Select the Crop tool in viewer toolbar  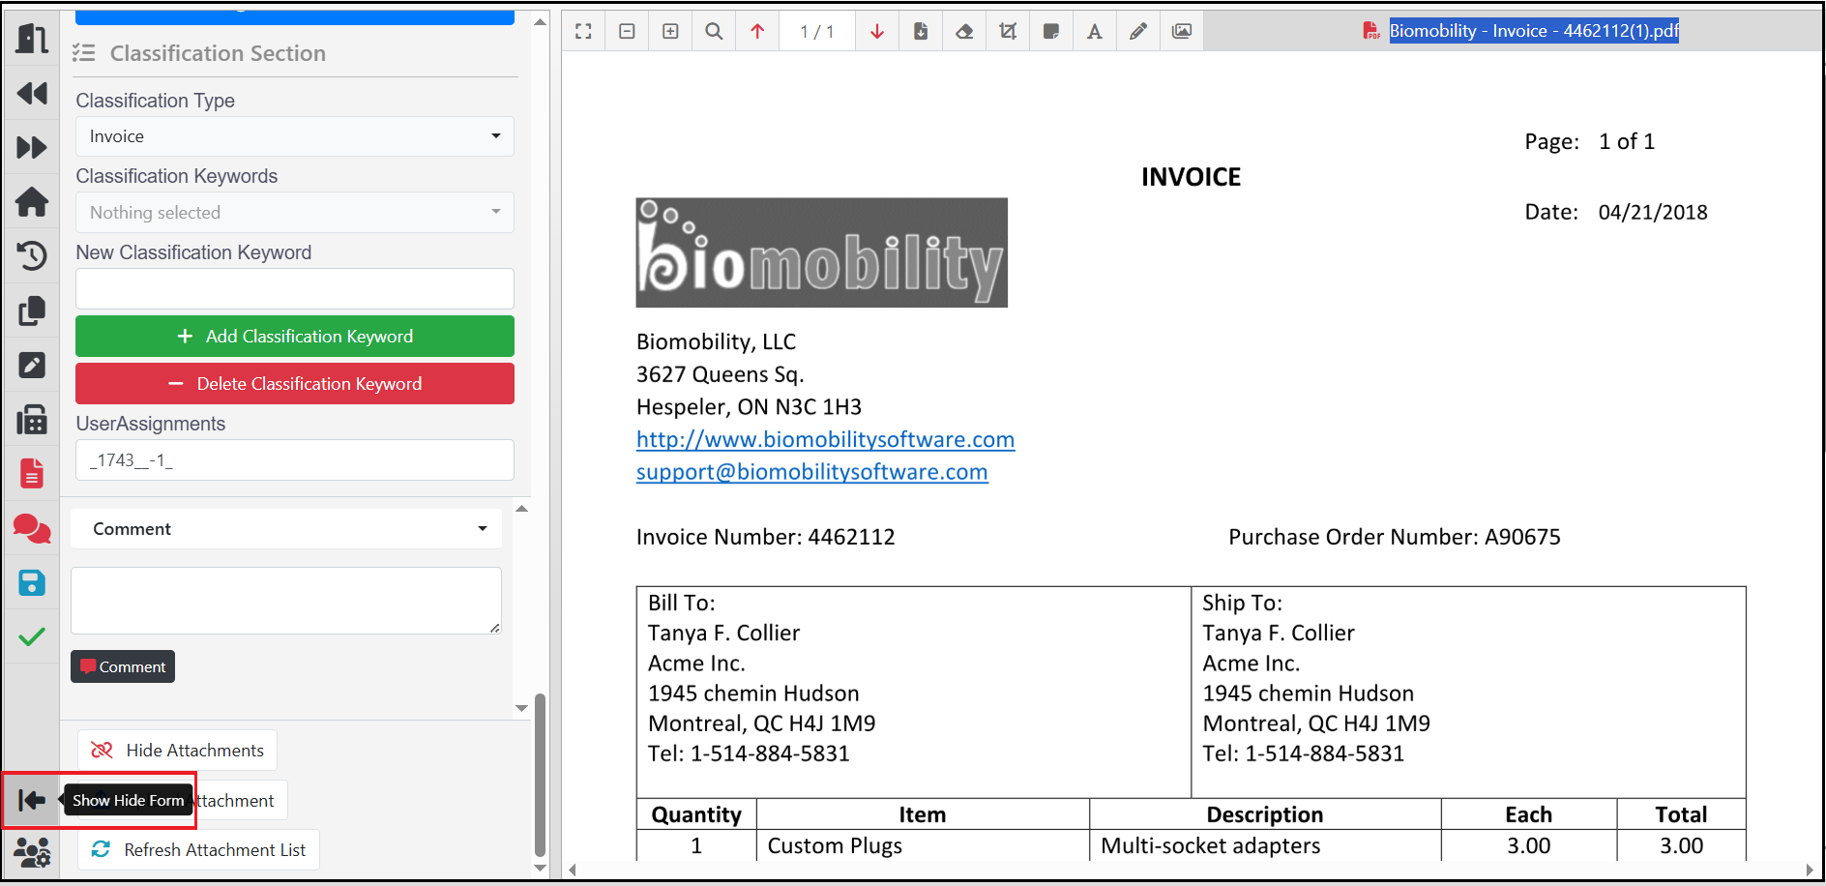[x=1008, y=31]
